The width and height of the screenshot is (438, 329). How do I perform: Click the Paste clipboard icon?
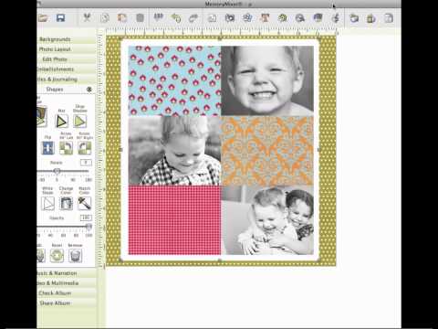122,18
